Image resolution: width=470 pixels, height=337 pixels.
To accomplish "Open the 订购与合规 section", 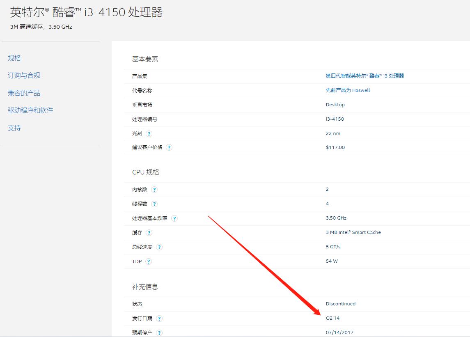I will click(x=23, y=75).
